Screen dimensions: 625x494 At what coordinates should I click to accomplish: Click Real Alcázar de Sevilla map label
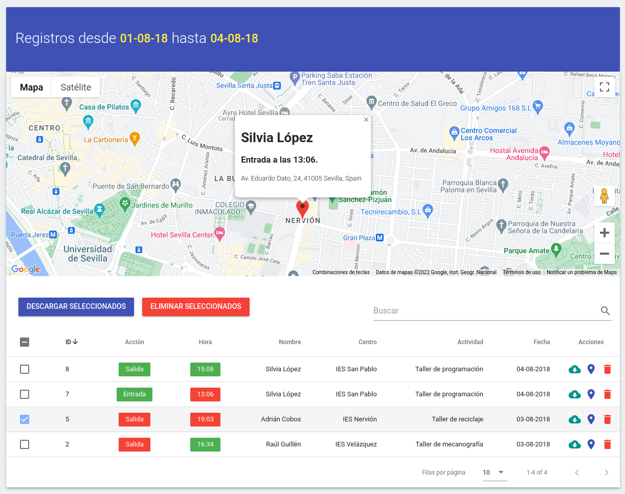coord(57,211)
